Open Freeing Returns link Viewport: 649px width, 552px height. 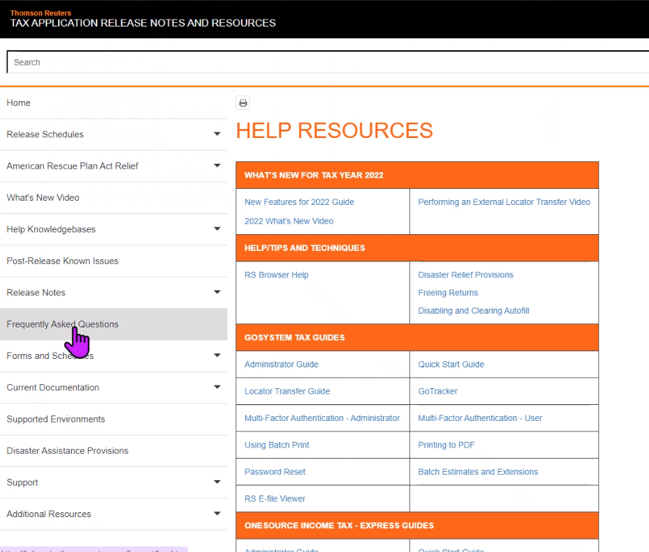[448, 293]
